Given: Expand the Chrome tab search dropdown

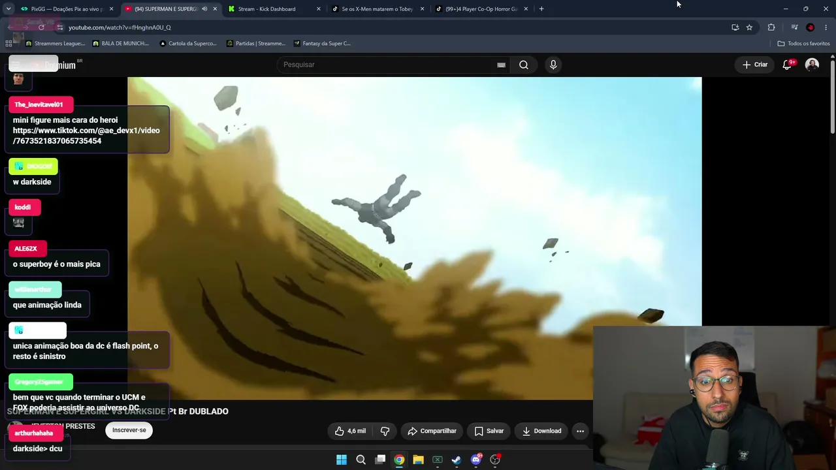Looking at the screenshot, I should coord(8,9).
